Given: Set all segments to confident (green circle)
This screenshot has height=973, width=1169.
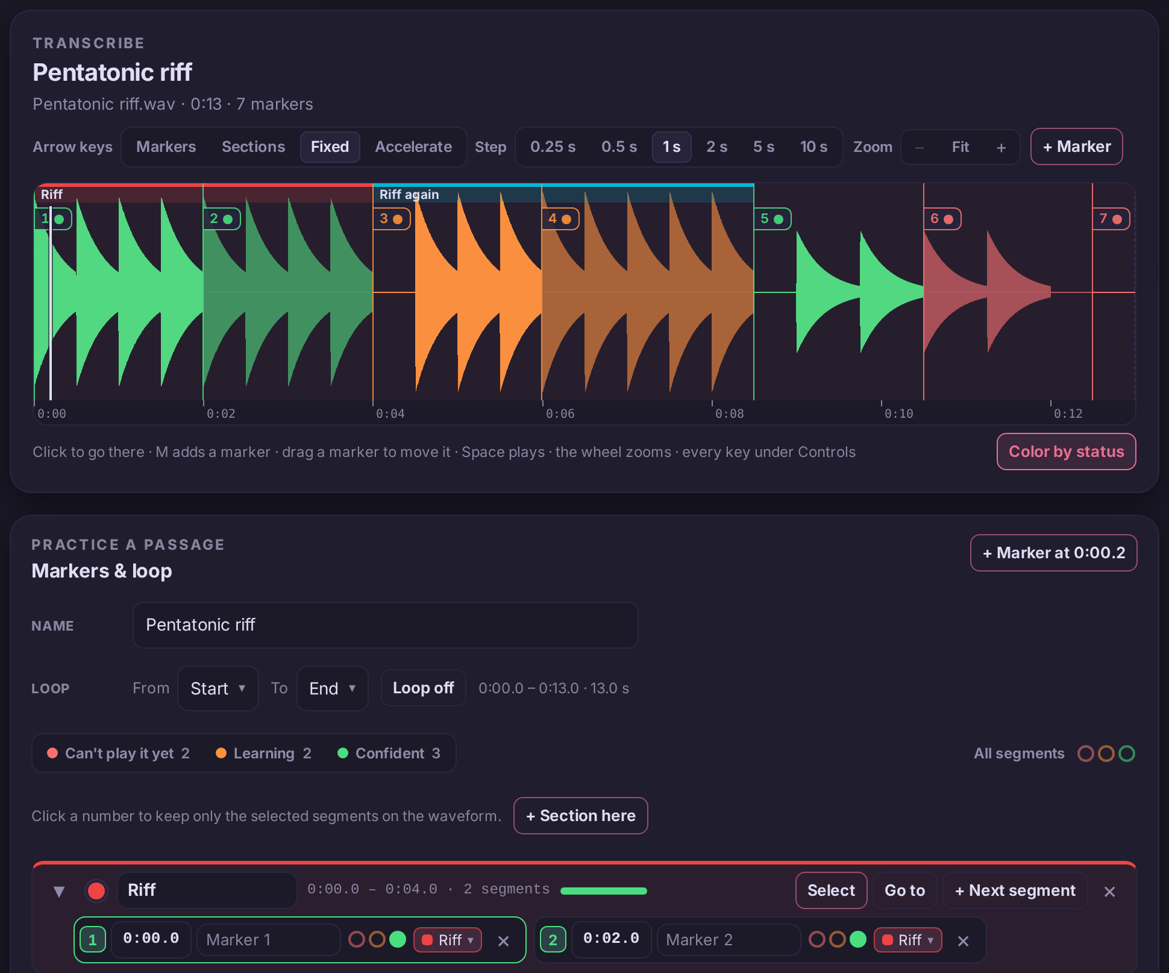Looking at the screenshot, I should tap(1127, 754).
